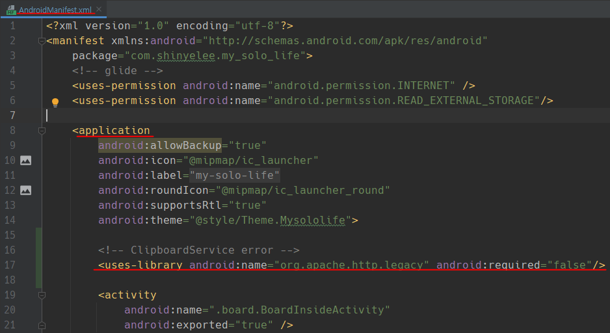Image resolution: width=610 pixels, height=333 pixels.
Task: Collapse the manifest tag fold on line 2
Action: 42,41
